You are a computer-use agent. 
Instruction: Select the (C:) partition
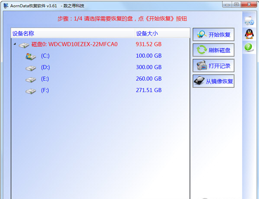45,56
